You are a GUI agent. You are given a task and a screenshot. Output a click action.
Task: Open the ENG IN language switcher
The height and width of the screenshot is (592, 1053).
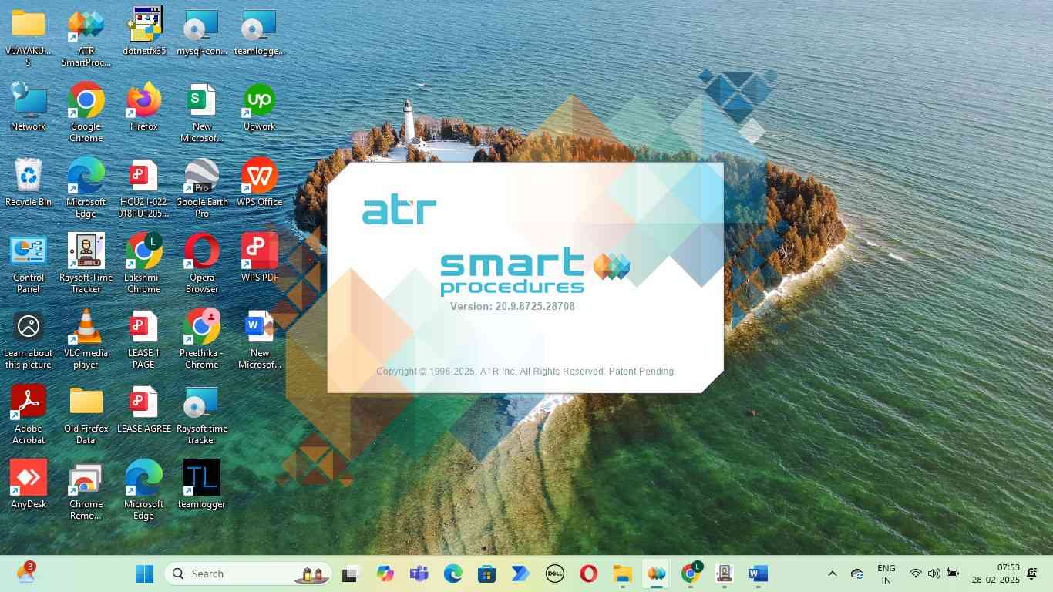click(886, 573)
